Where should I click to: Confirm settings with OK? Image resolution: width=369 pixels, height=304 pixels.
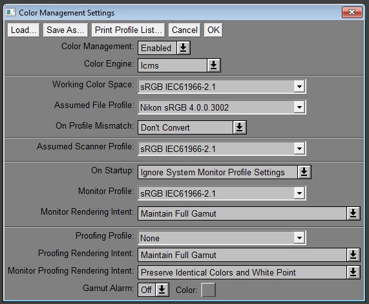213,30
